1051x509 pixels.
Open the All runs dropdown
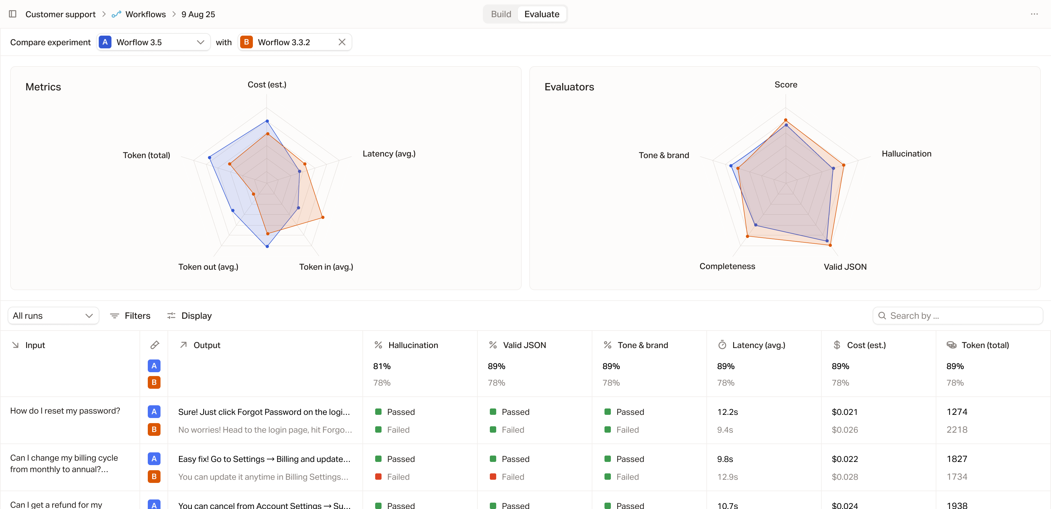[53, 316]
